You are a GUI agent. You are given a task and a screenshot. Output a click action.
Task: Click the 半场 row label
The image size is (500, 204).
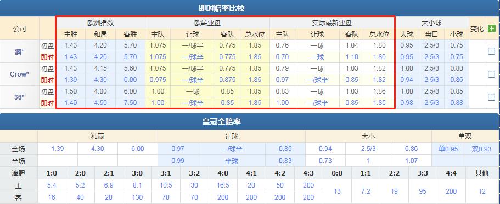pos(19,161)
